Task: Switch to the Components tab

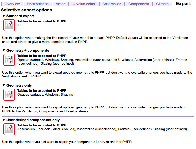Action: point(139,4)
